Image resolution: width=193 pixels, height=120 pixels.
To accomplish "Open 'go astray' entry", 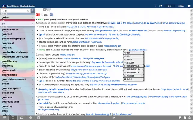I will tap(17, 107).
